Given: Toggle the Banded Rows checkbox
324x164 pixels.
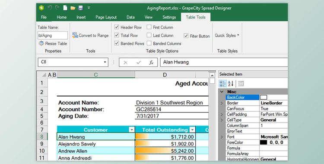Looking at the screenshot, I should [117, 43].
